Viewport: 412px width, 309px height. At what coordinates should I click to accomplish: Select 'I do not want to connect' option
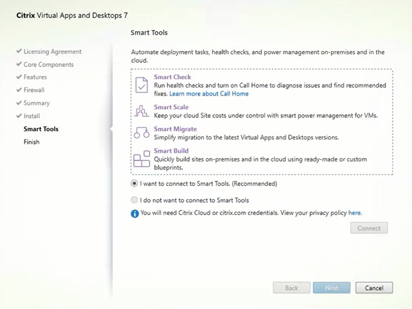pos(134,200)
